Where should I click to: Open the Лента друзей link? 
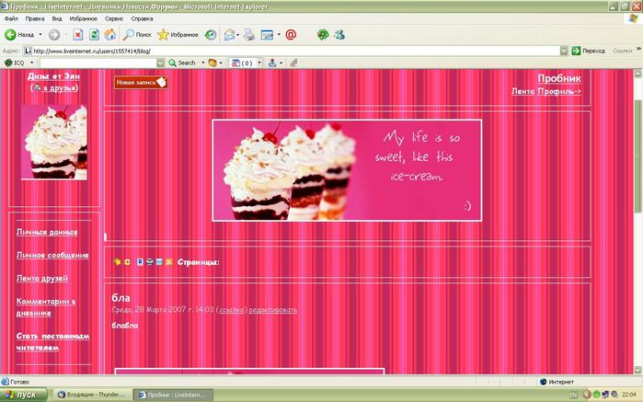coord(41,278)
